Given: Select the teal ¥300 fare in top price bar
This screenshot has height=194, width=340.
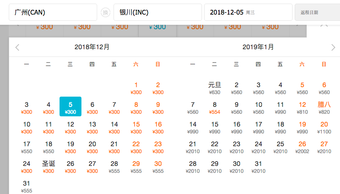Looking at the screenshot, I should pos(157,27).
